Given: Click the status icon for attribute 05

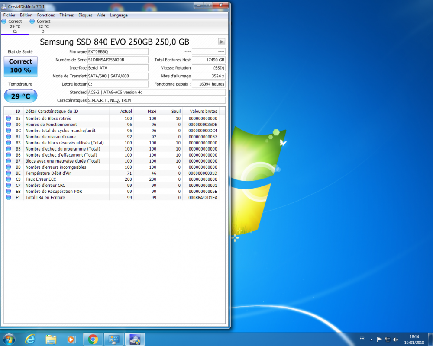Looking at the screenshot, I should pyautogui.click(x=8, y=119).
